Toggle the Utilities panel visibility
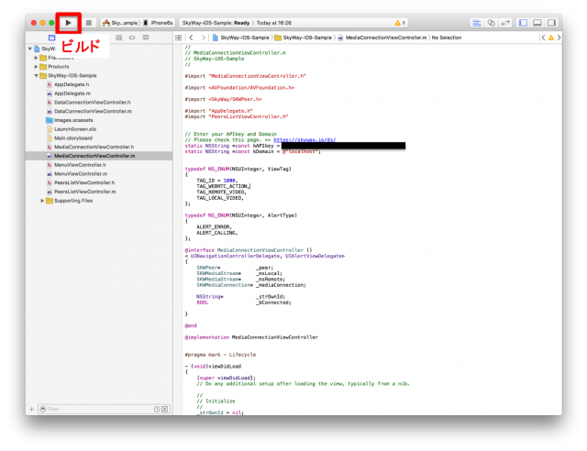The width and height of the screenshot is (587, 451). pyautogui.click(x=552, y=21)
